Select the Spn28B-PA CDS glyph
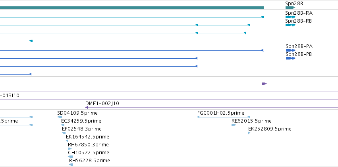The image size is (338, 167). point(291,50)
